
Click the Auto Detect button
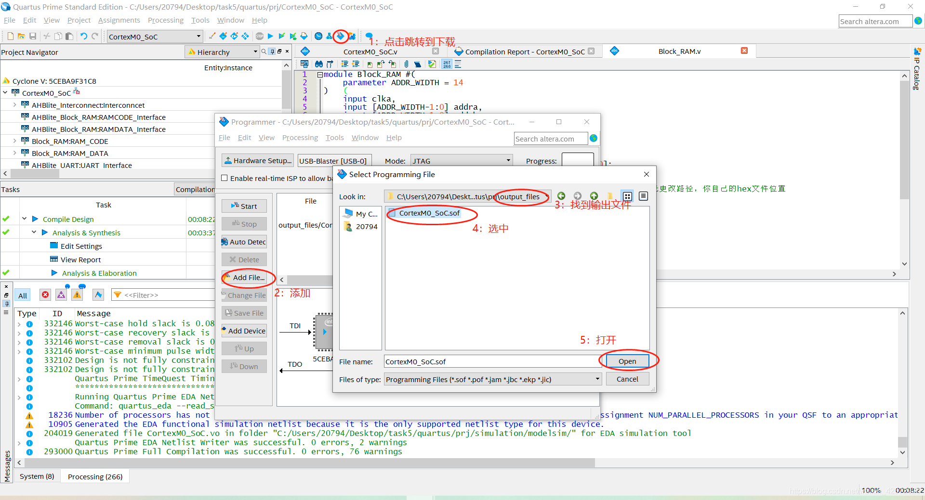pos(244,242)
